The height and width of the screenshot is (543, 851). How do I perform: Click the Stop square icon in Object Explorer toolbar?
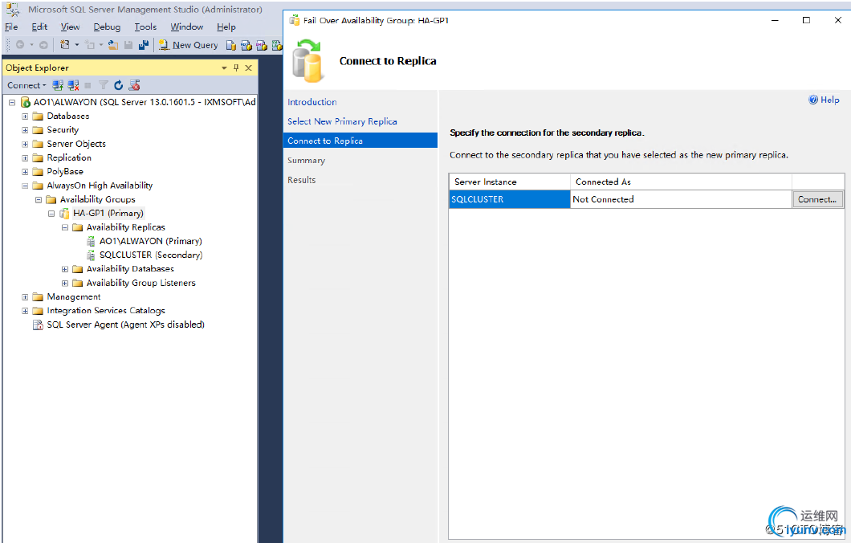tap(88, 85)
